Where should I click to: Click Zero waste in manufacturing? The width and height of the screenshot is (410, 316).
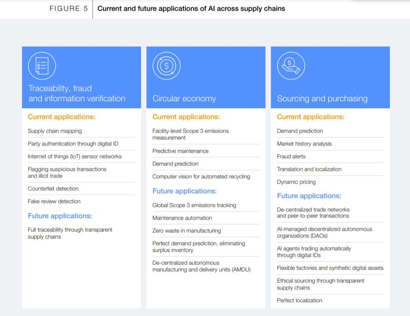(x=186, y=231)
